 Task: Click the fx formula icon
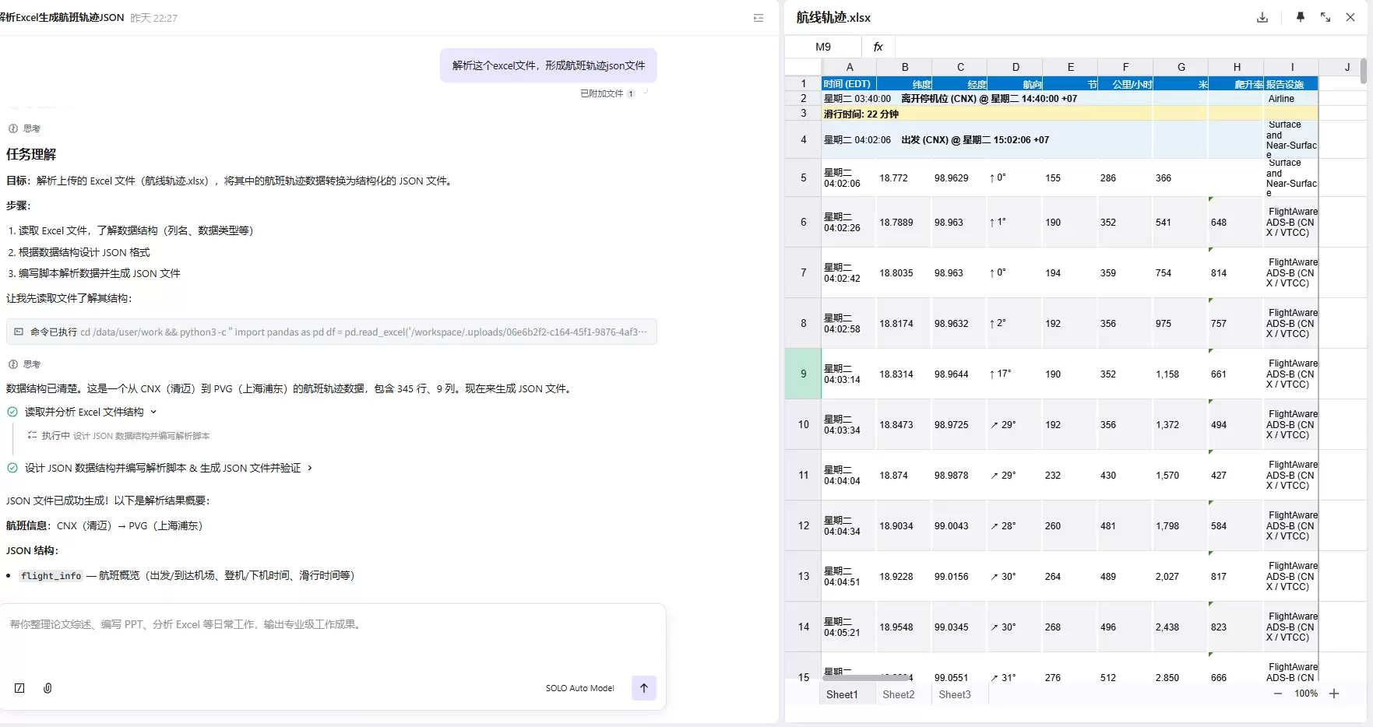pyautogui.click(x=878, y=47)
